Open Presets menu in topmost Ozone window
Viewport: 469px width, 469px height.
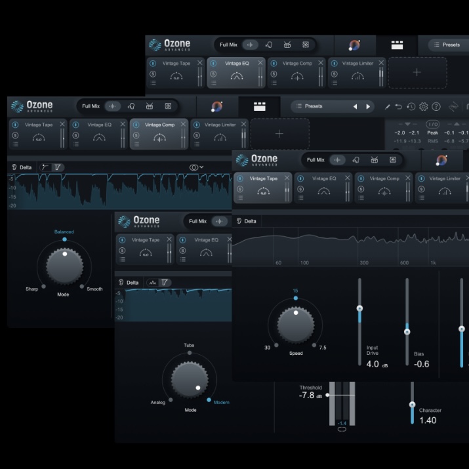[x=448, y=45]
